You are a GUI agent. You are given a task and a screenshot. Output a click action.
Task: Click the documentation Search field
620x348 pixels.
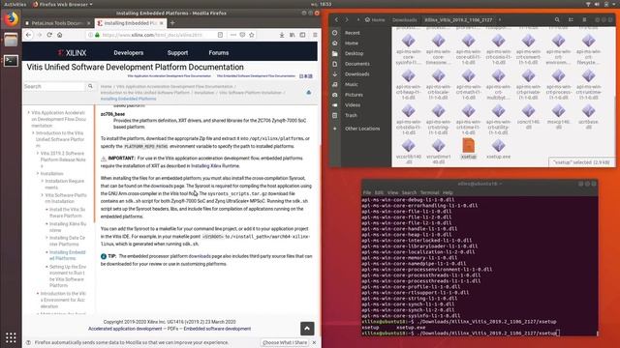tap(55, 86)
